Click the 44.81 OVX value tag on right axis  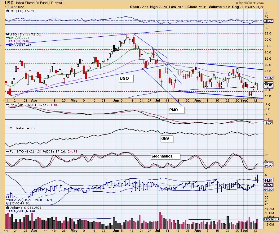point(268,180)
